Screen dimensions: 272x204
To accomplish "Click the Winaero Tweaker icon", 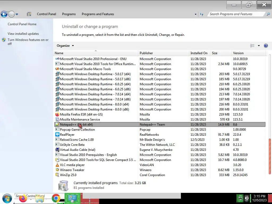I will (x=57, y=170).
